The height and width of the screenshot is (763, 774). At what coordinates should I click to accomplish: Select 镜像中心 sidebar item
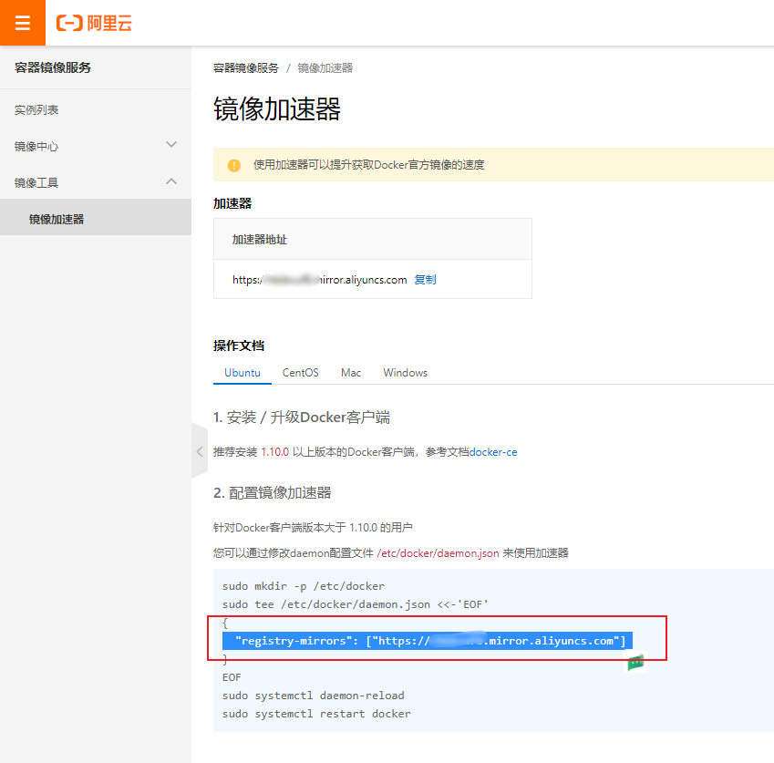36,146
